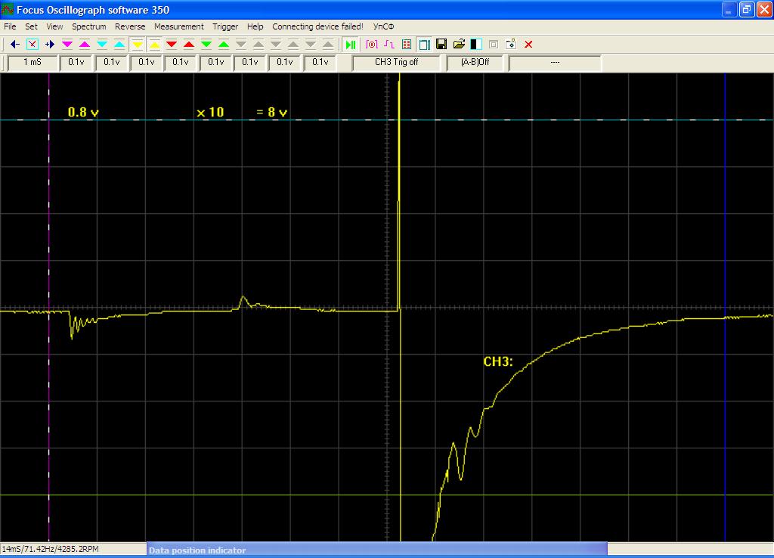Click the cyan up-triangle channel icon
Screen dimensions: 774x558
tap(119, 45)
